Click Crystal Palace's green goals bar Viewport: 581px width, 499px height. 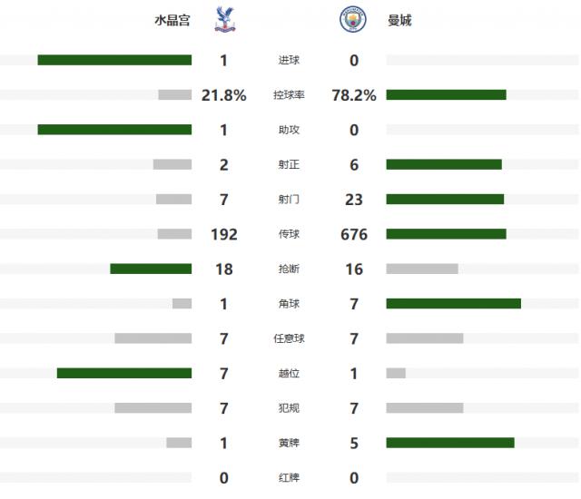coord(114,60)
